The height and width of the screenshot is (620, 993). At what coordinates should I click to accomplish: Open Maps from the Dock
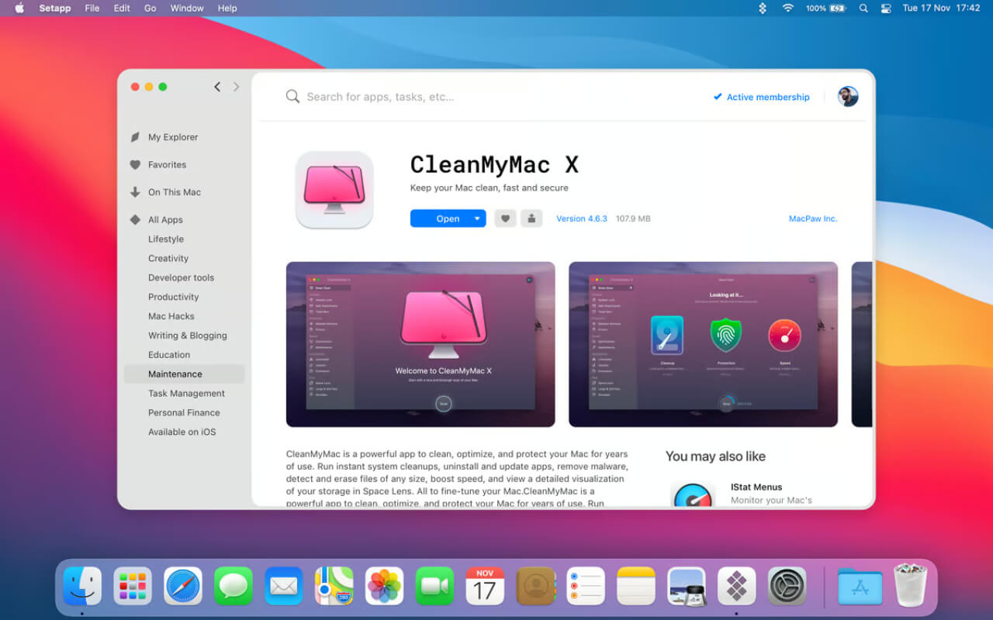click(334, 586)
